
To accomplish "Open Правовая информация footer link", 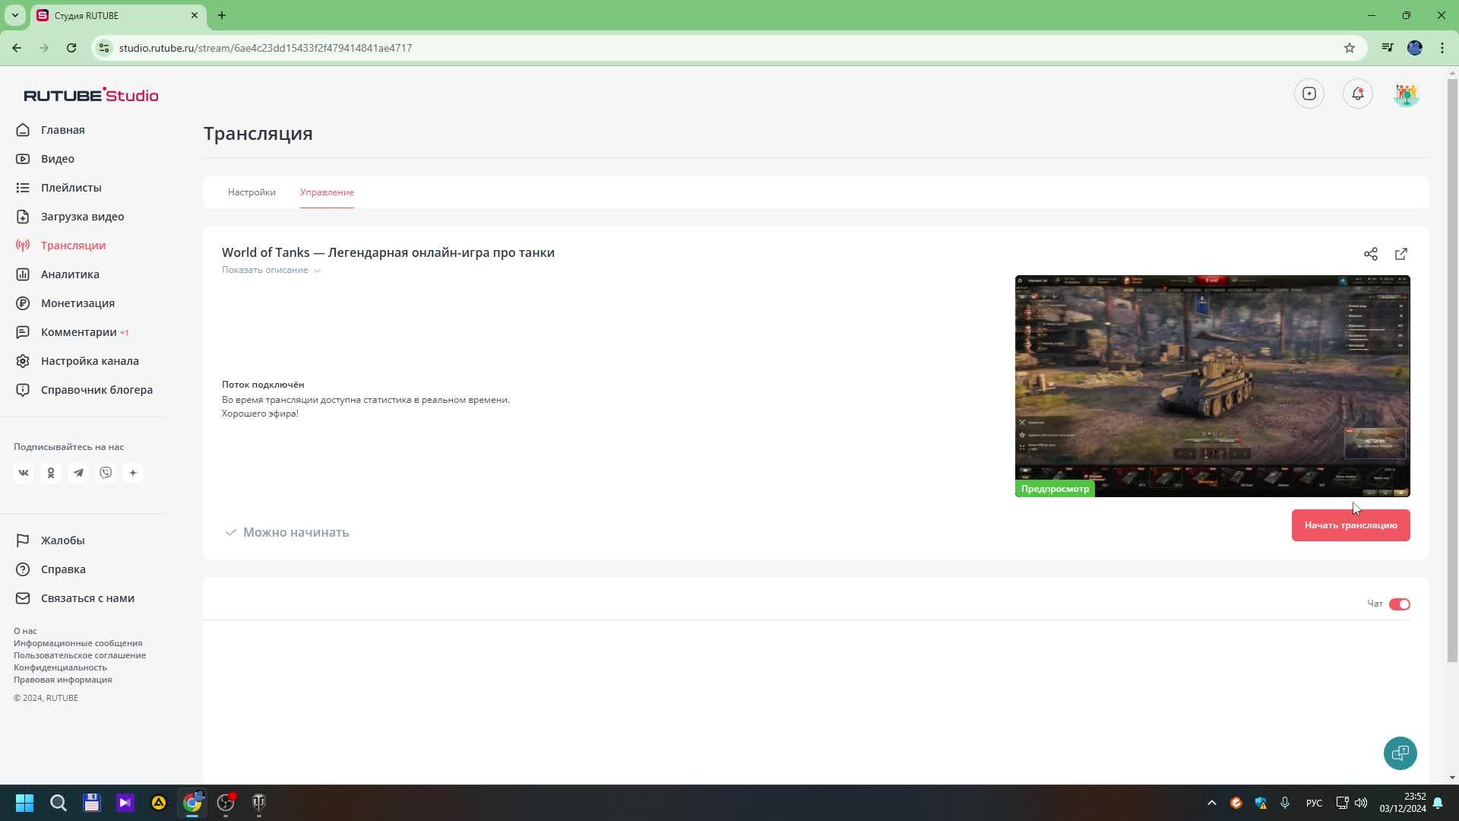I will point(62,680).
